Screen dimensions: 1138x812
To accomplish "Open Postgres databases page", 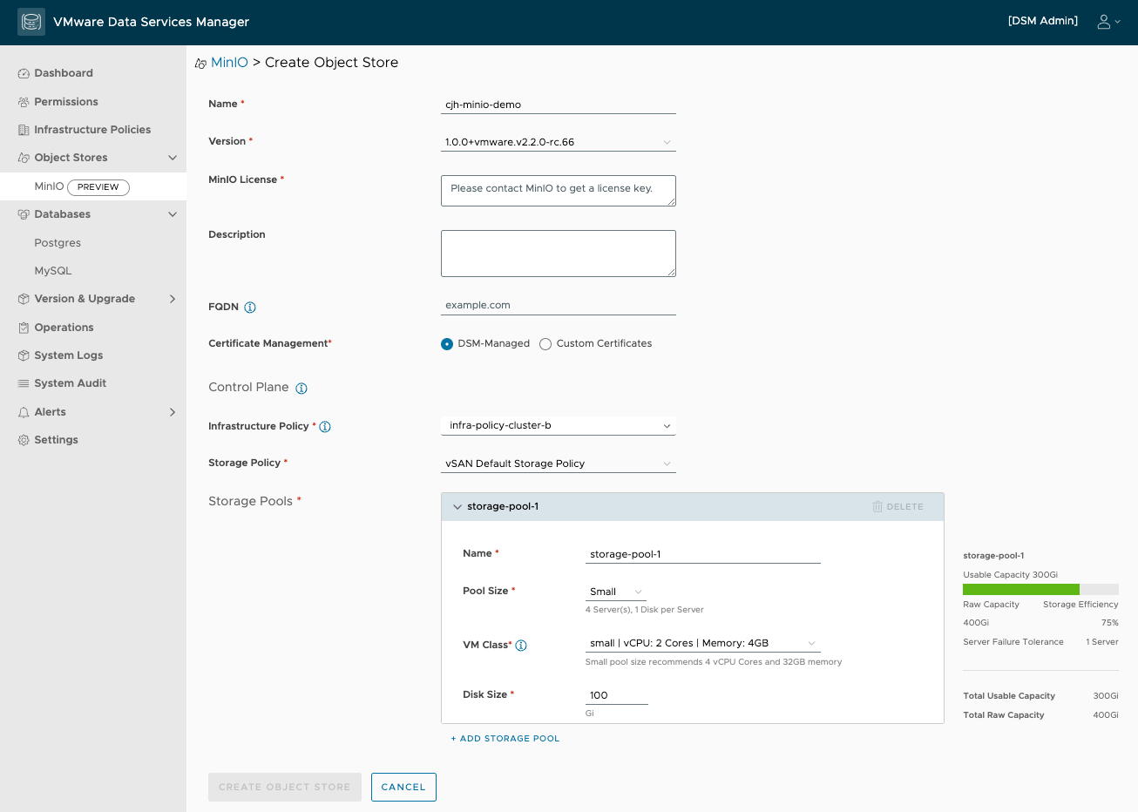I will pyautogui.click(x=58, y=243).
